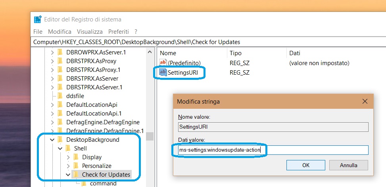Select the DefaultLocationApi.1 folder icon
Screen dimensions: 386x187
pyautogui.click(x=60, y=114)
